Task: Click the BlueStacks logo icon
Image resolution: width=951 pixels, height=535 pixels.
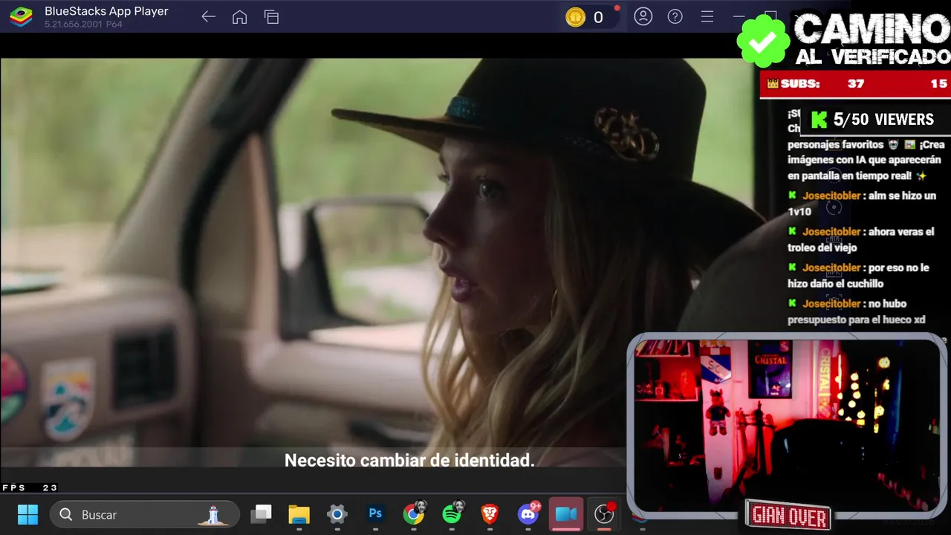Action: [x=21, y=16]
